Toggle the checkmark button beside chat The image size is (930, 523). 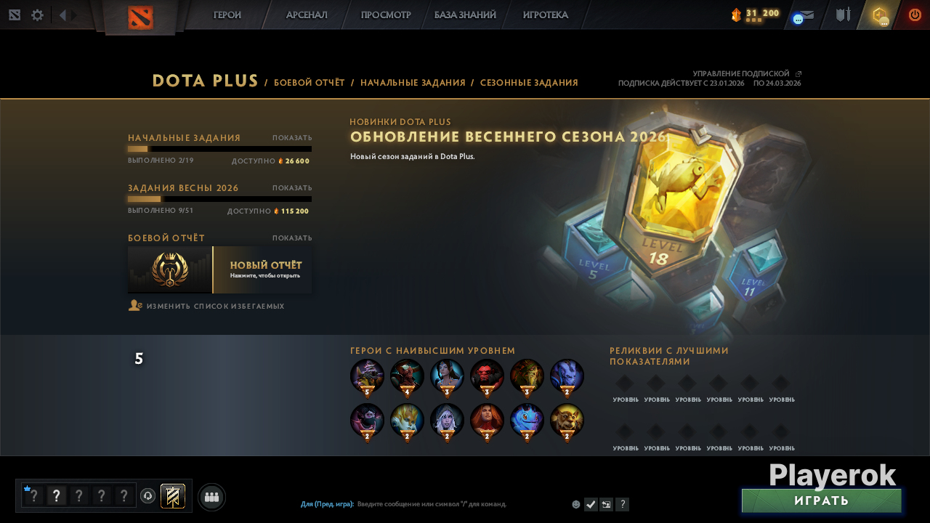[591, 504]
